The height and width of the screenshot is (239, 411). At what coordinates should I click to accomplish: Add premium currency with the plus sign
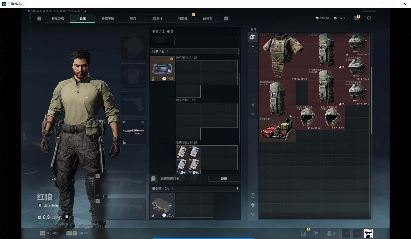[345, 18]
